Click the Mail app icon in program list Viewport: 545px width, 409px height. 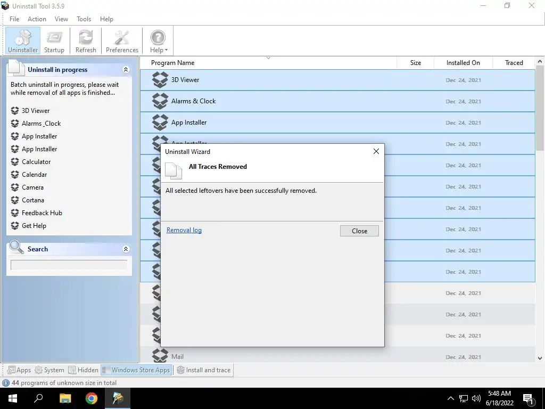click(160, 355)
